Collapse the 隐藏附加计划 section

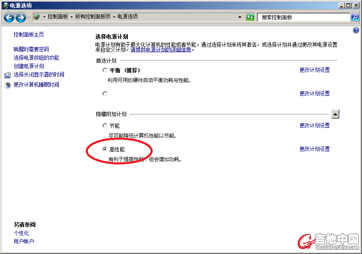[335, 114]
